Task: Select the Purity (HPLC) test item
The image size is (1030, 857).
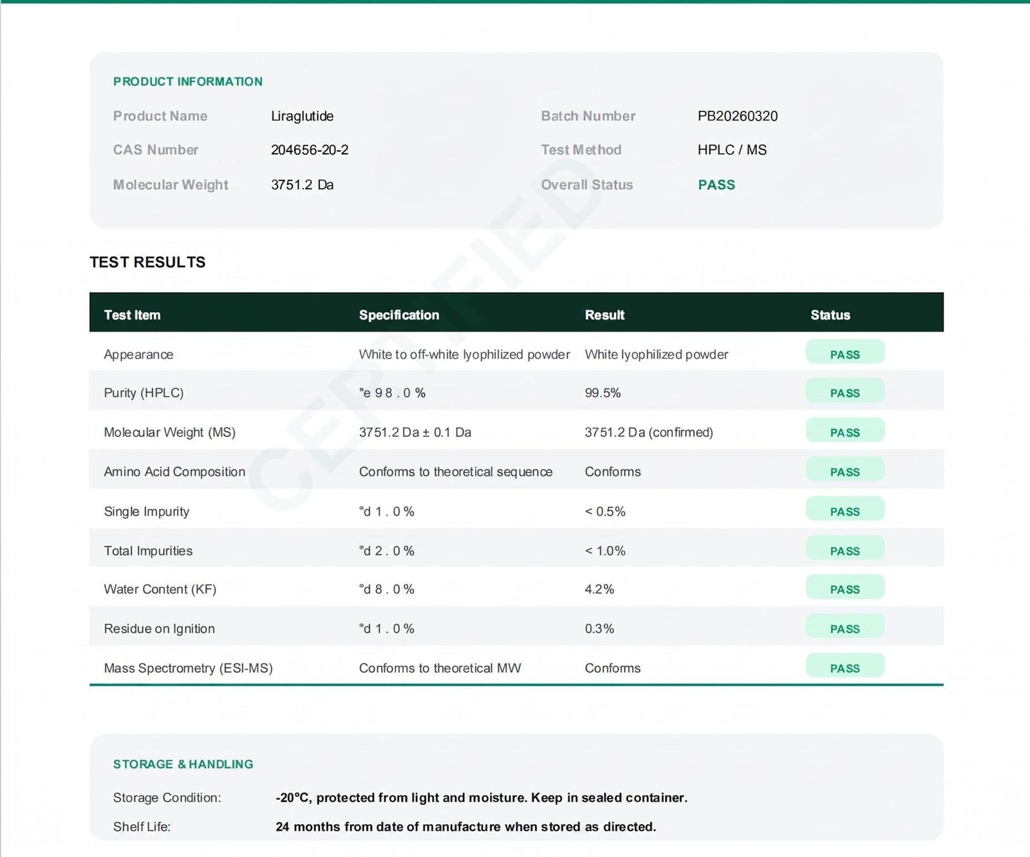Action: [144, 393]
